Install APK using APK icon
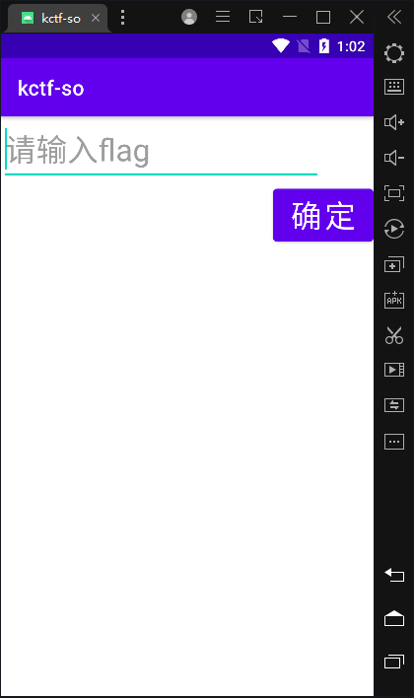Screen dimensions: 414x698 [394, 300]
